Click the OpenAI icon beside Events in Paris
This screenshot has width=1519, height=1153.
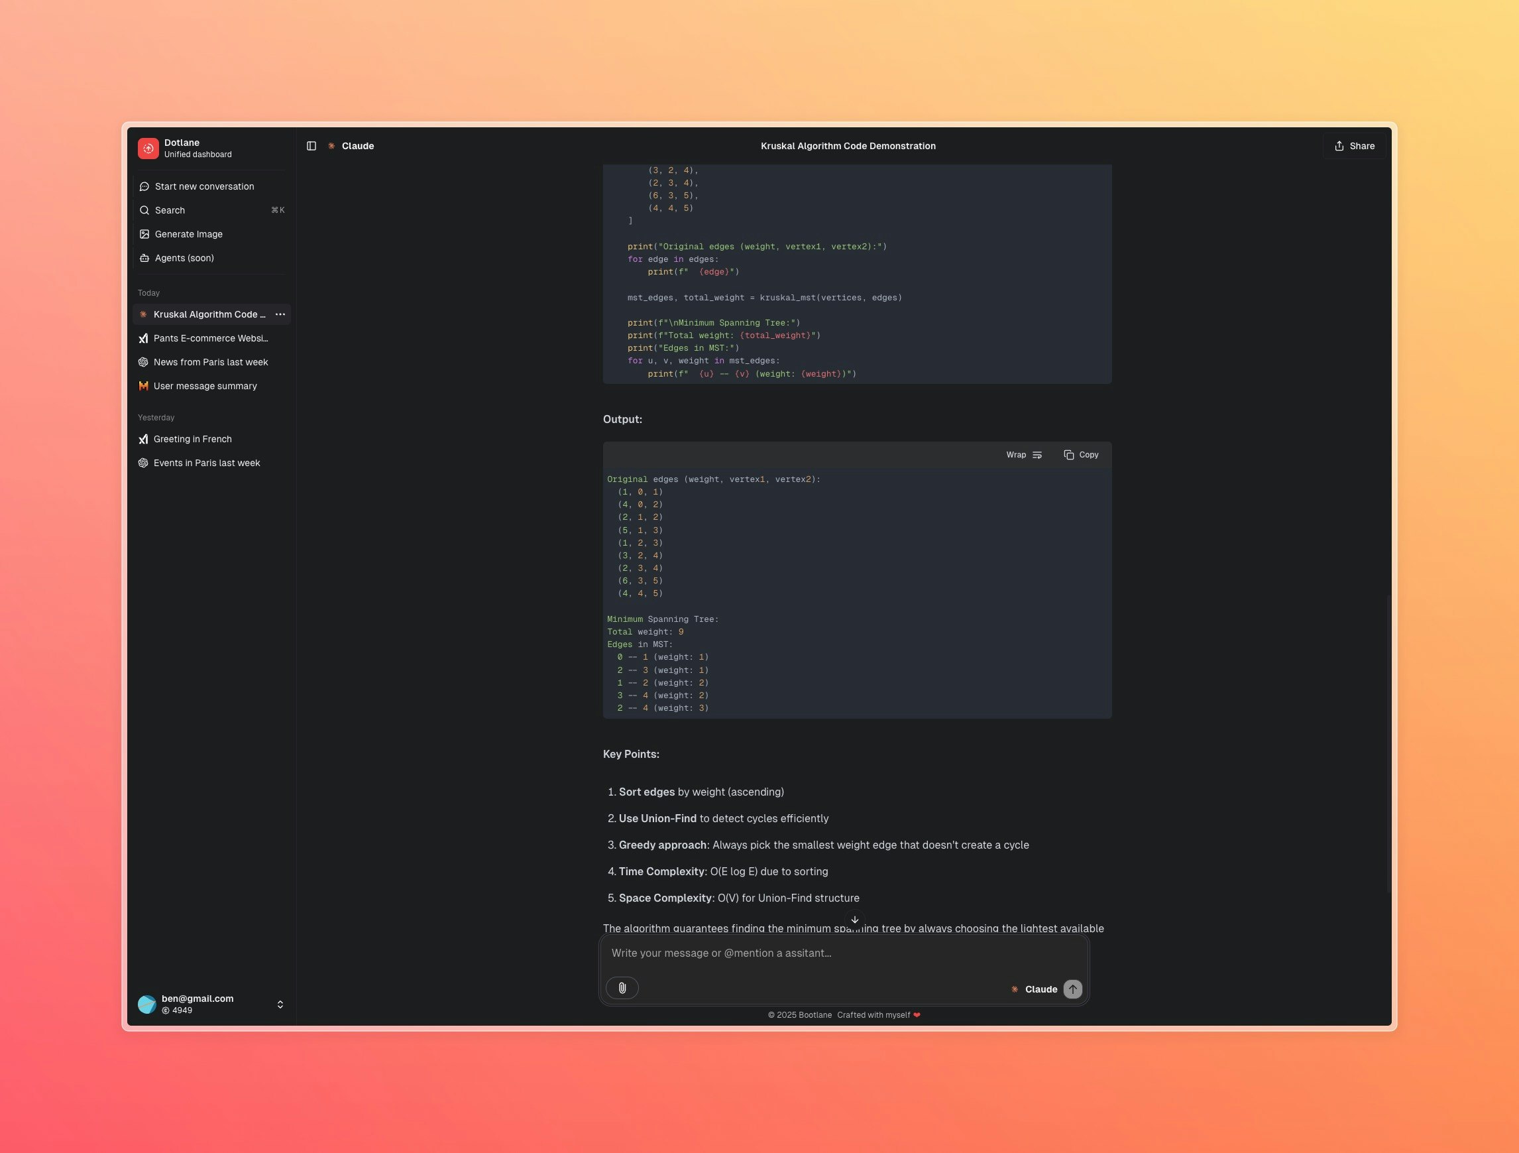click(143, 463)
